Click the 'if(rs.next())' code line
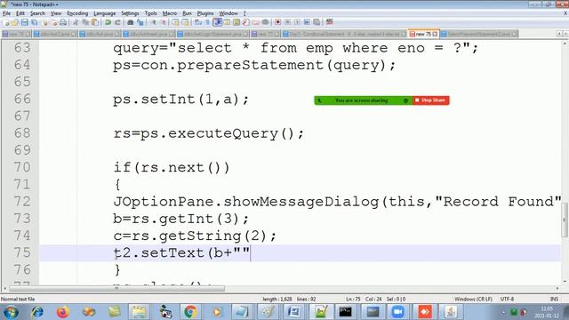The image size is (569, 320). point(172,167)
